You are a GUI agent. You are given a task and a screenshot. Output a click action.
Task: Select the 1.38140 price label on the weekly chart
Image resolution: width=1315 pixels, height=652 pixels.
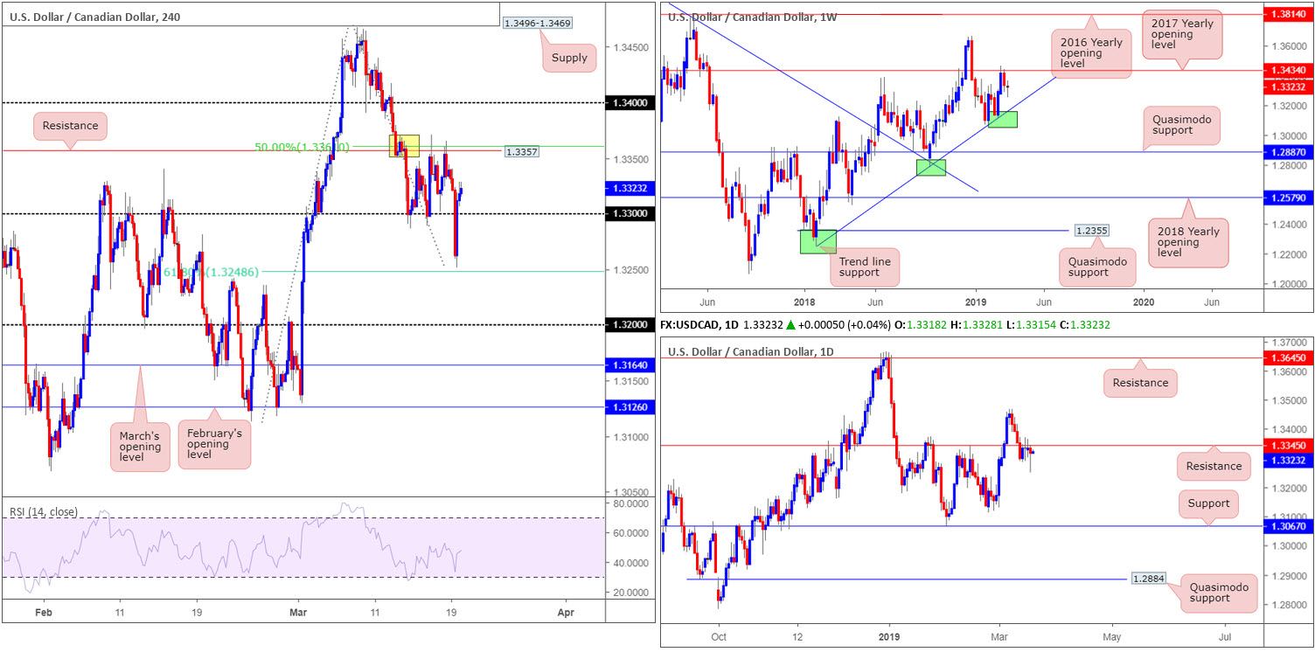(1289, 15)
